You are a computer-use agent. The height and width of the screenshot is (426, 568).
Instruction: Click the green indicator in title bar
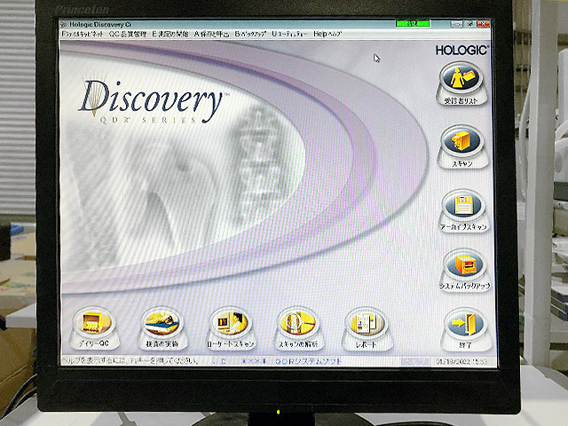[x=413, y=24]
